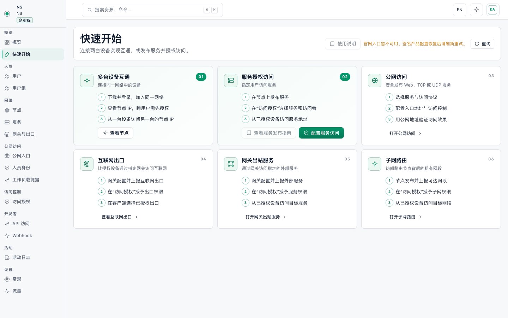
Task: Click the 节点 chip icon in the sidebar
Action: tap(7, 110)
